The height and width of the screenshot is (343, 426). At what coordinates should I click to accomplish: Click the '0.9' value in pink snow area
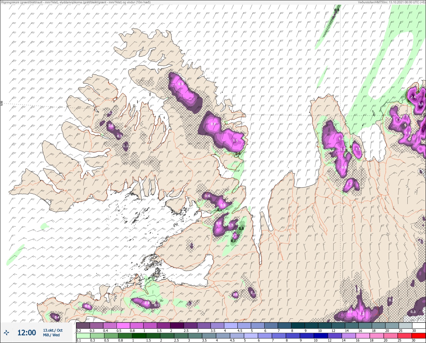[181, 84]
